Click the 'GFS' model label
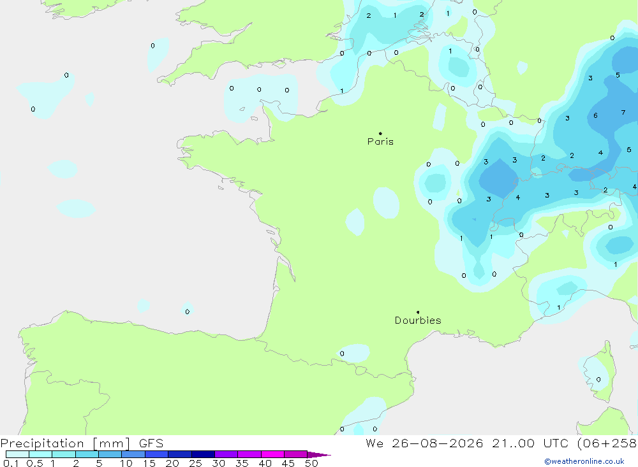The image size is (638, 467). [151, 443]
